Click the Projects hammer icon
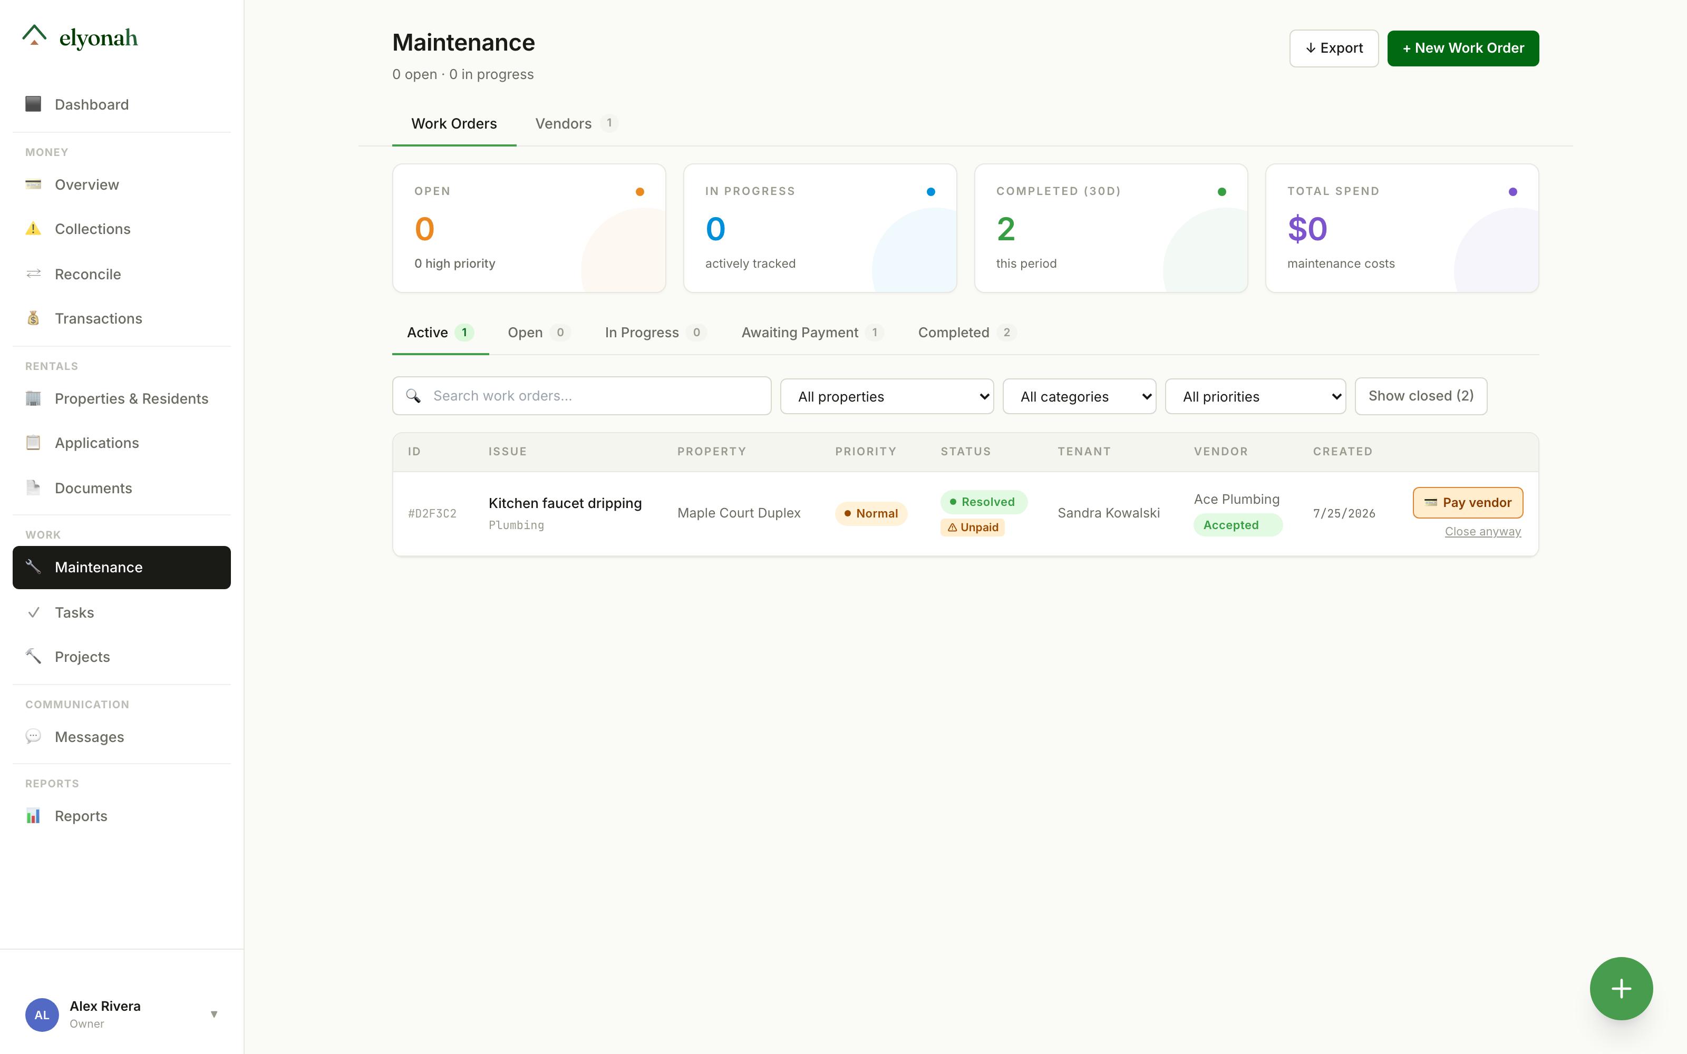 pos(33,657)
